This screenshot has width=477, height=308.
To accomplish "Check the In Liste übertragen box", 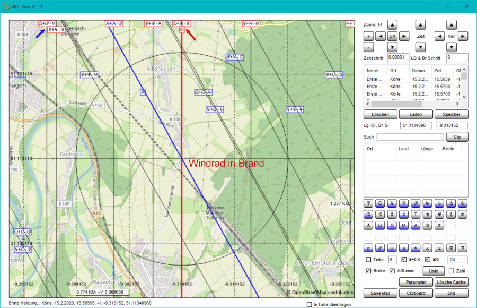I will click(x=310, y=304).
